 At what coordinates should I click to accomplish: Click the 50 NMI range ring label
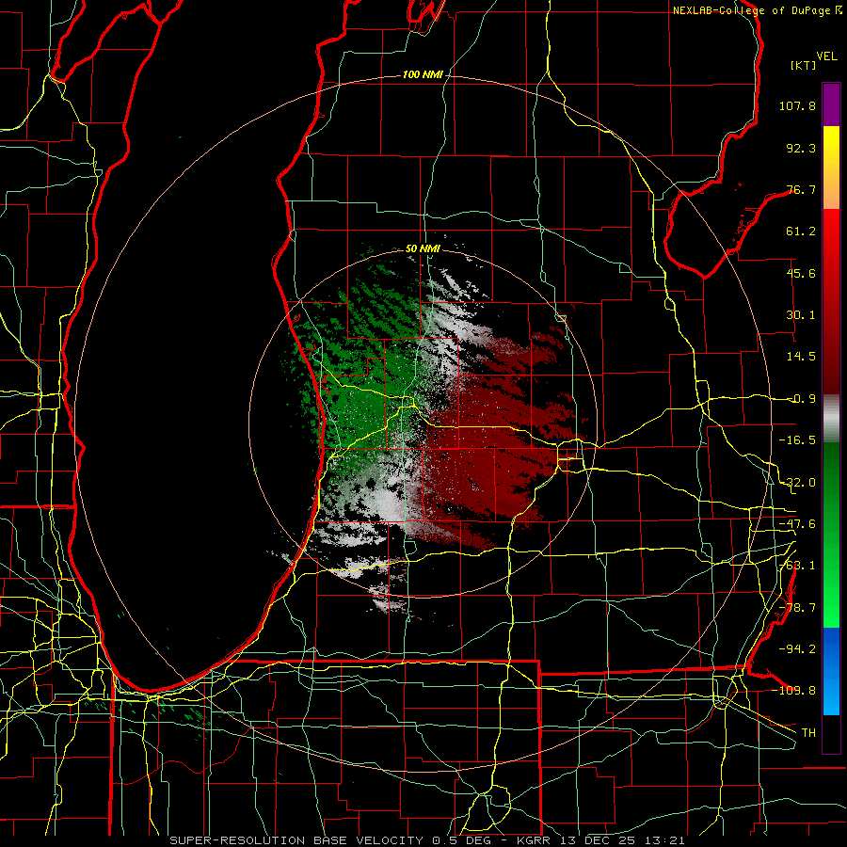(423, 249)
